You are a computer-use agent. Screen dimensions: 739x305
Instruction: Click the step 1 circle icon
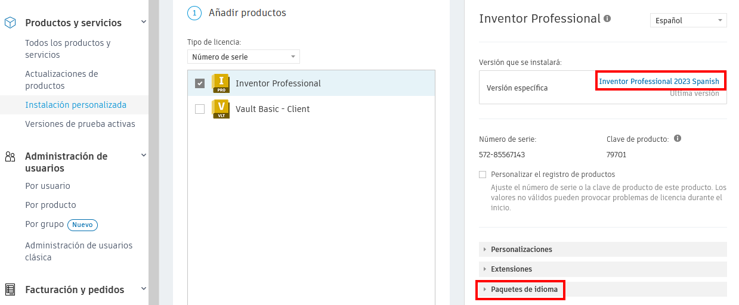(x=194, y=13)
